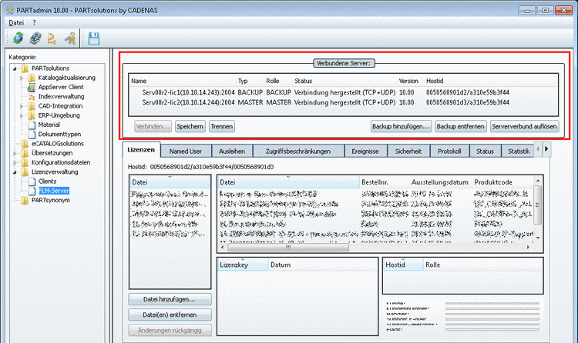The width and height of the screenshot is (578, 343).
Task: Click the Clients document icon
Action: (x=32, y=181)
